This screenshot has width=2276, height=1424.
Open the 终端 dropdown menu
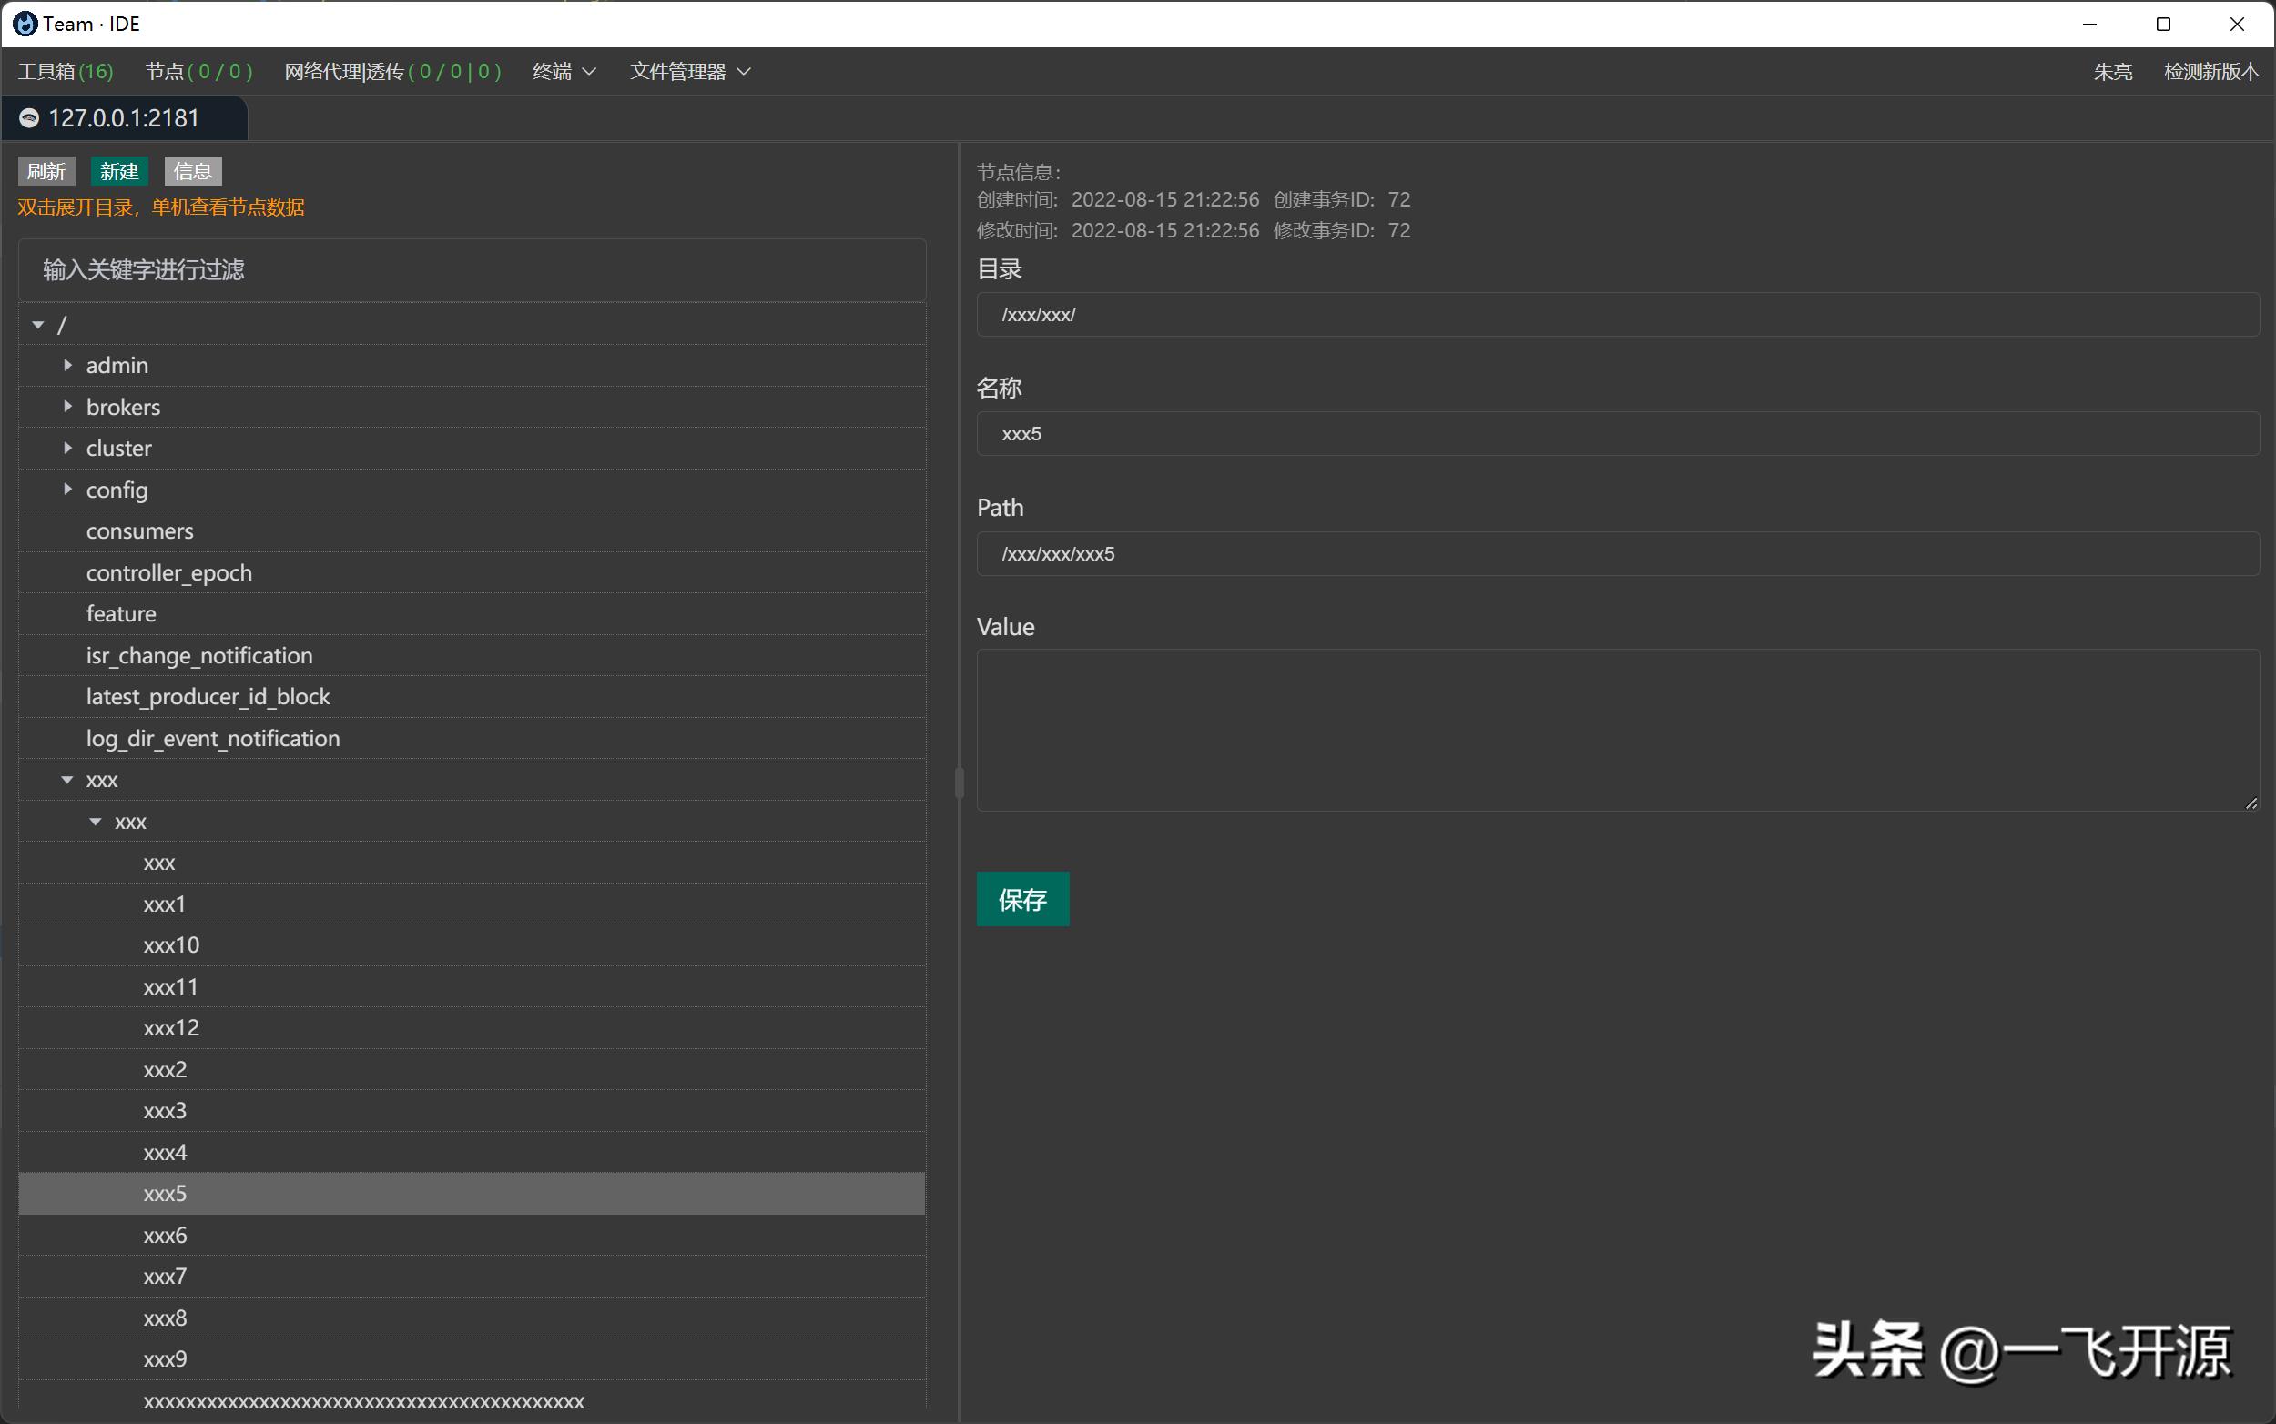click(x=564, y=72)
